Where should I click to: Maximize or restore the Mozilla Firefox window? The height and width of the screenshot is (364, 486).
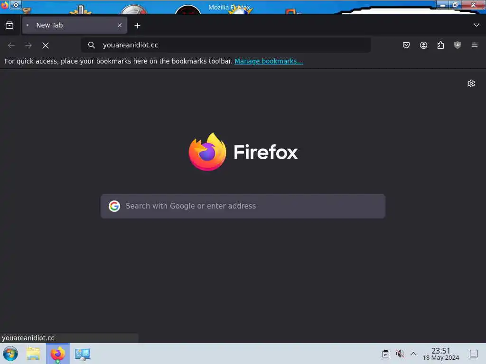[455, 5]
